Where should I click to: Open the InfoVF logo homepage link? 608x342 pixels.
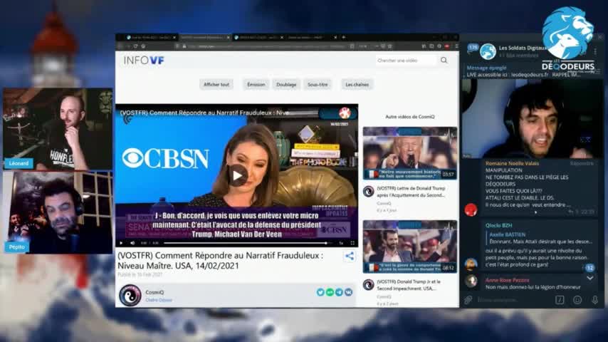pos(144,60)
